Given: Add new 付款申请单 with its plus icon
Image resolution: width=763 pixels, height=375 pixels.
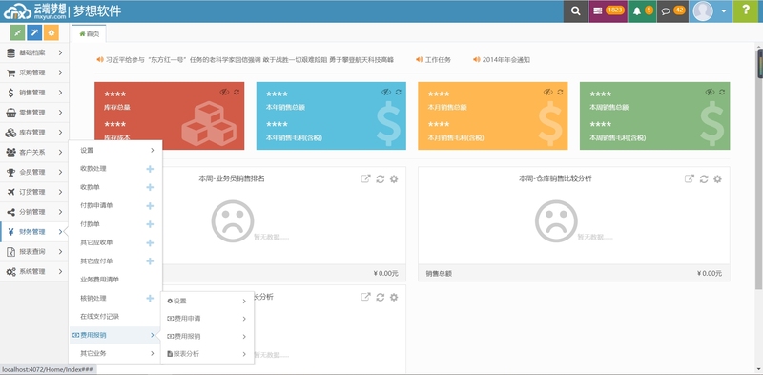Looking at the screenshot, I should point(150,206).
